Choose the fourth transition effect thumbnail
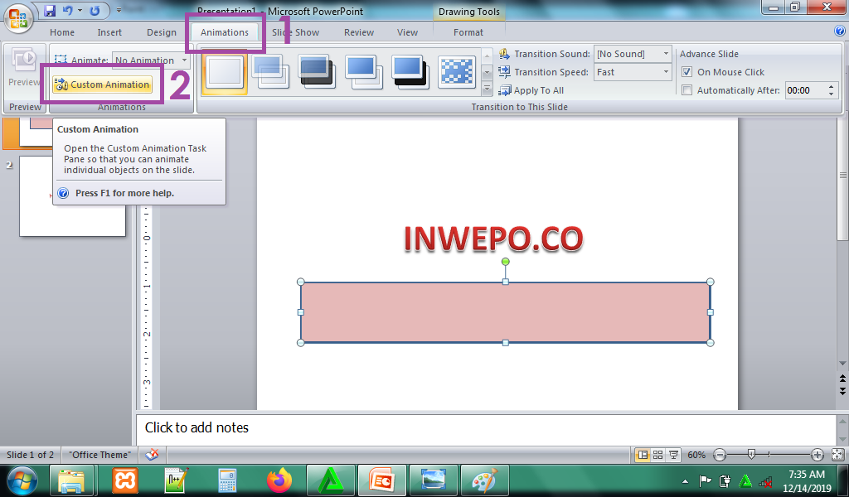The width and height of the screenshot is (849, 497). [364, 71]
